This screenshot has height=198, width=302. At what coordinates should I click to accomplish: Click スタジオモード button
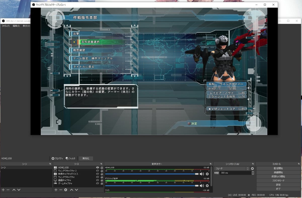(x=278, y=180)
